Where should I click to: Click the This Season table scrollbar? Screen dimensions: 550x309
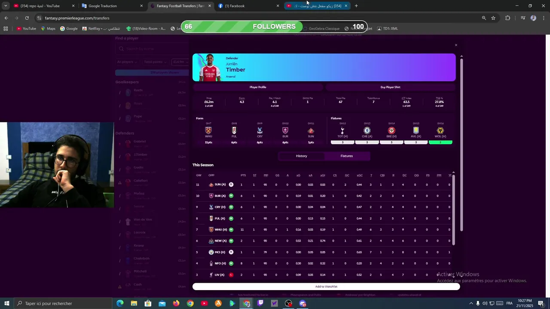(453, 209)
